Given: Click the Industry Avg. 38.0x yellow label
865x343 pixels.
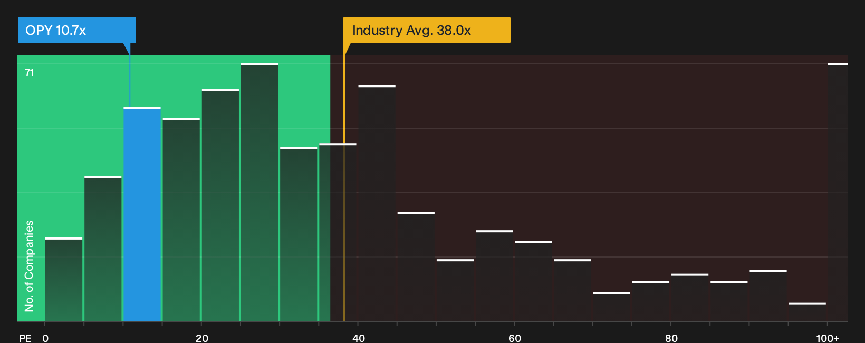Looking at the screenshot, I should pyautogui.click(x=427, y=30).
